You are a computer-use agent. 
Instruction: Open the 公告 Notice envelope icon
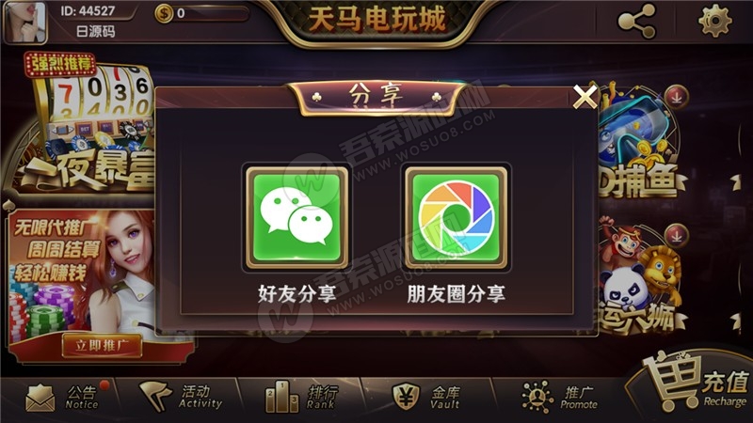40,398
